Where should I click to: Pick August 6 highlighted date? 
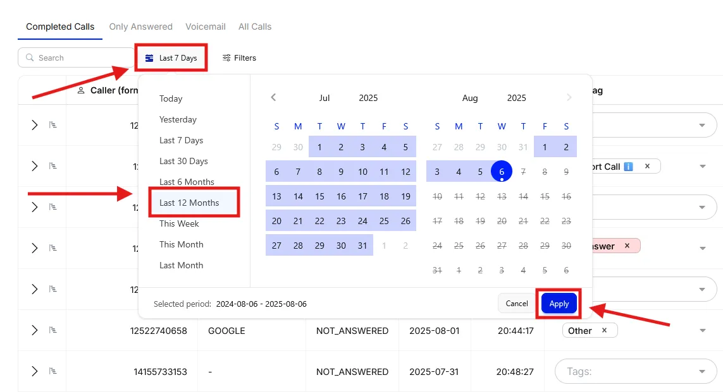502,172
